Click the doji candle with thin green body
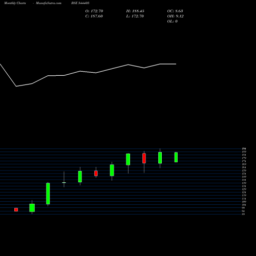Viewport: 256px width, 256px height. [64, 182]
